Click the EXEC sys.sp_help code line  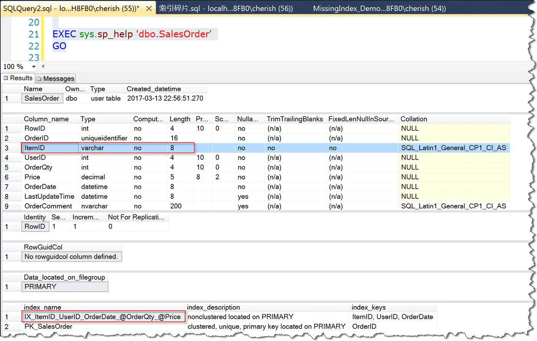132,34
